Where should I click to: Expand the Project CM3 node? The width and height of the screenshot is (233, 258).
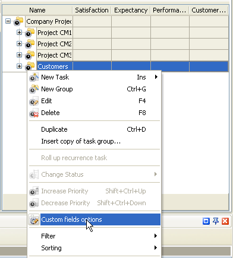coord(19,55)
